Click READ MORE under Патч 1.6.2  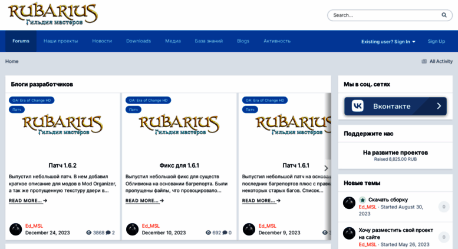[28, 201]
